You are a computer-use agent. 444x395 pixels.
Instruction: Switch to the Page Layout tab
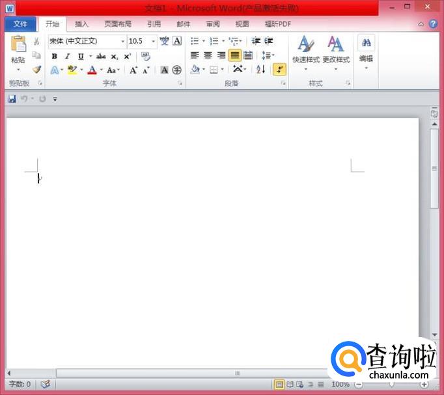[x=118, y=24]
